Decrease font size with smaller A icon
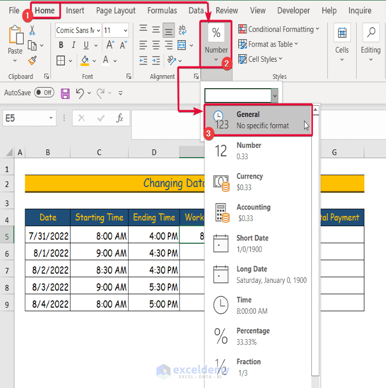Image resolution: width=386 pixels, height=388 pixels. coord(124,45)
